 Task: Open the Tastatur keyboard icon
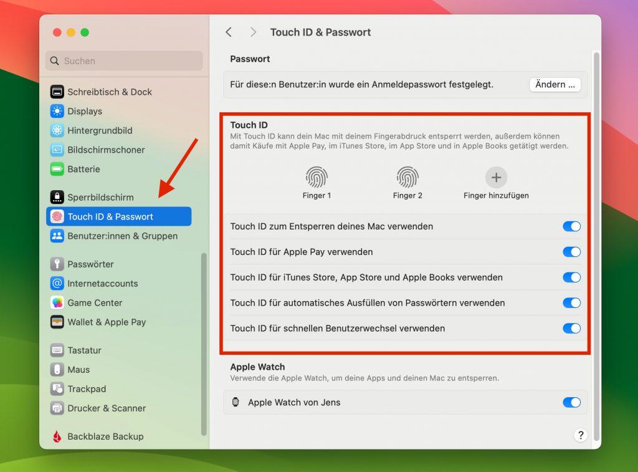pyautogui.click(x=57, y=350)
